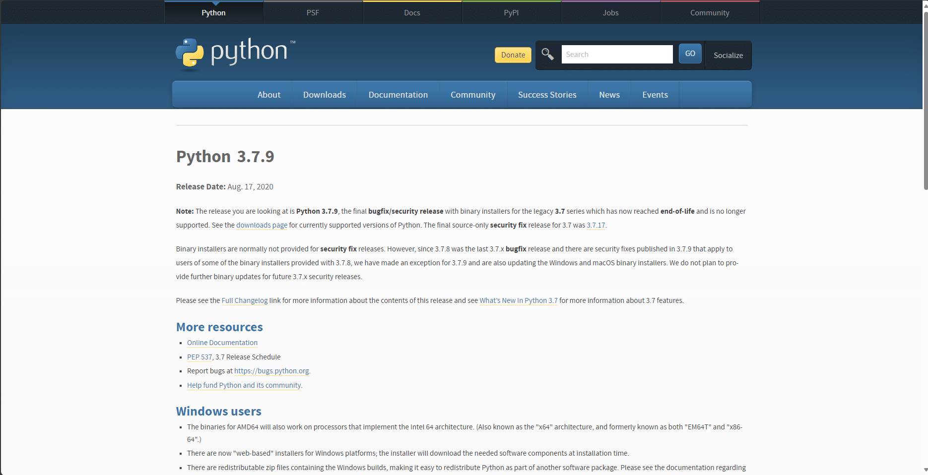
Task: Switch to the PSF top-bar tab
Action: (x=313, y=12)
